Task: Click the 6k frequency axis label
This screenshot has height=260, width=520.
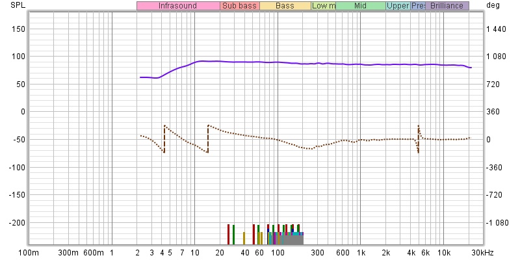Action: coord(426,253)
